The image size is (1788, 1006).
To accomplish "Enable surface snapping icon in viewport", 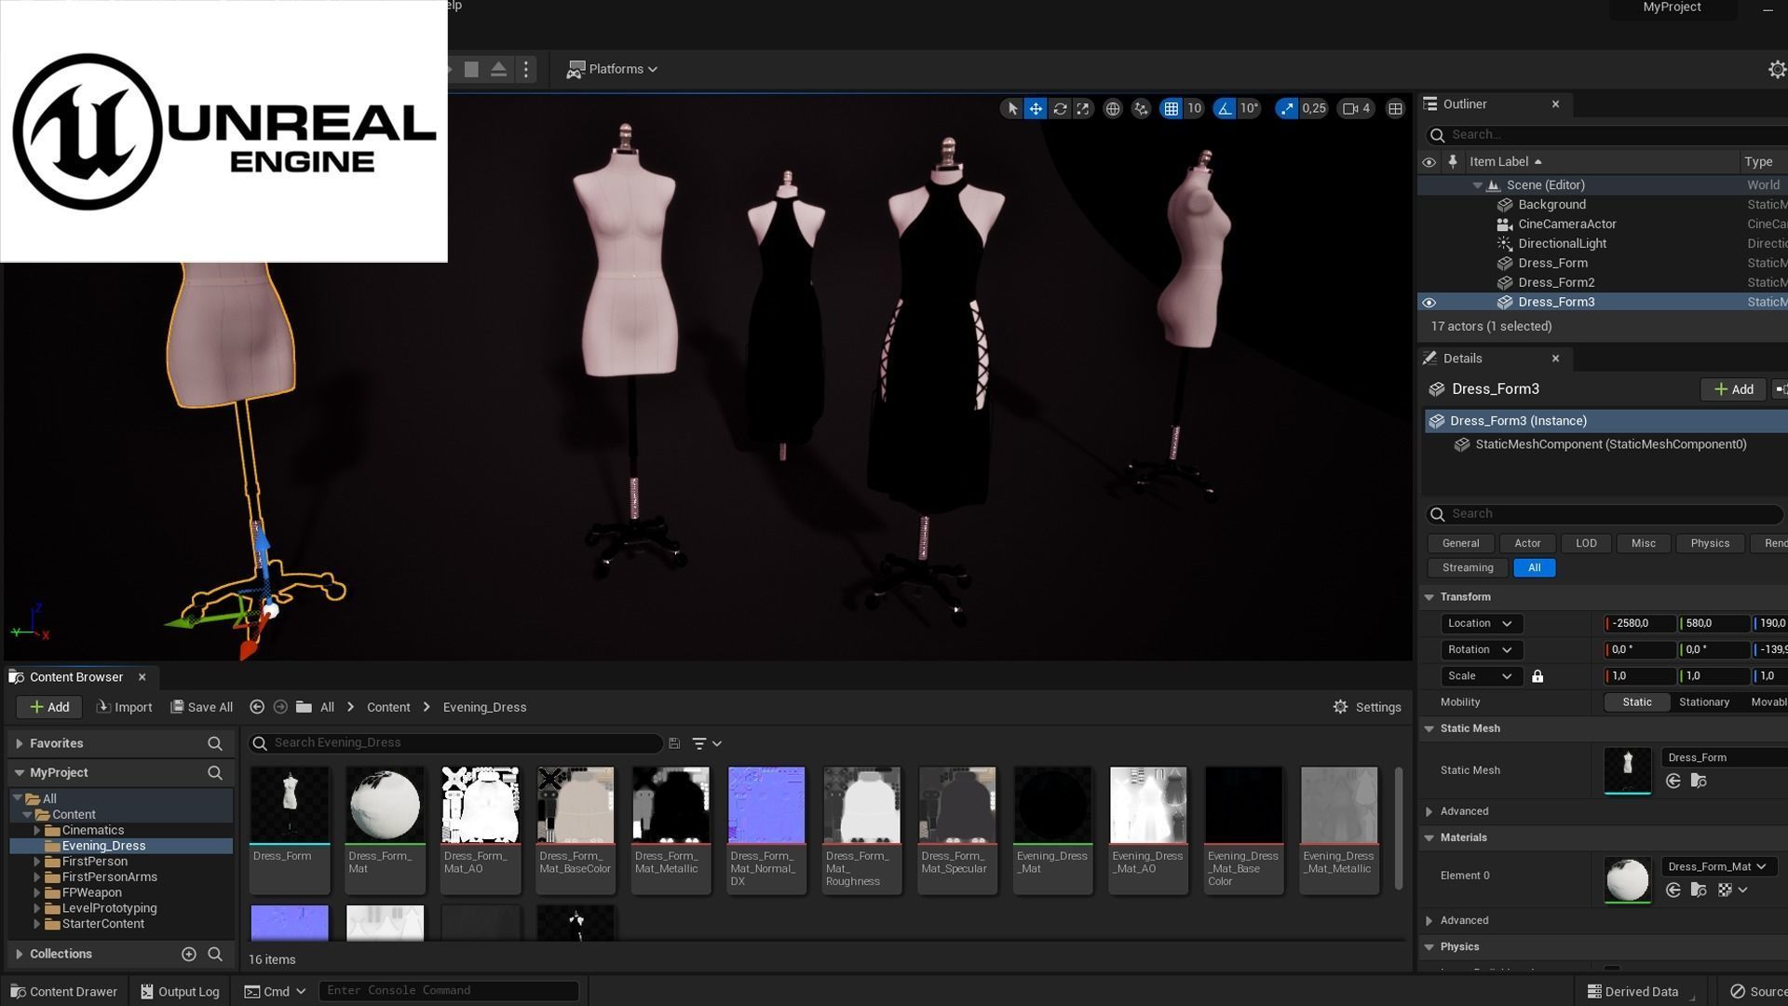I will [x=1141, y=108].
